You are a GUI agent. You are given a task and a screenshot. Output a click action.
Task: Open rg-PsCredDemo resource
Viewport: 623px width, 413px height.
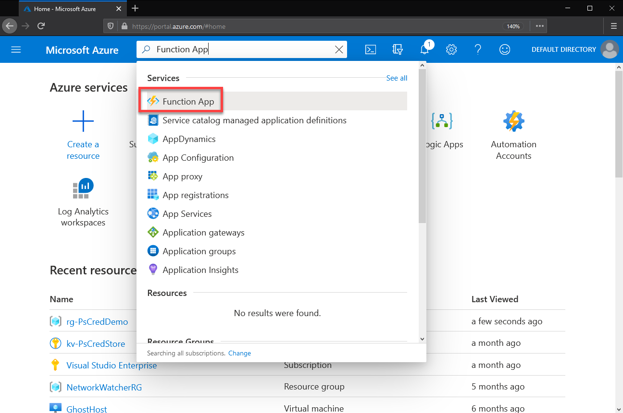(x=97, y=321)
